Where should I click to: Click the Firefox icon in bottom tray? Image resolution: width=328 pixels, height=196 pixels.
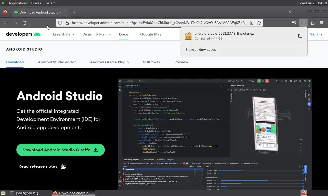coord(304,193)
